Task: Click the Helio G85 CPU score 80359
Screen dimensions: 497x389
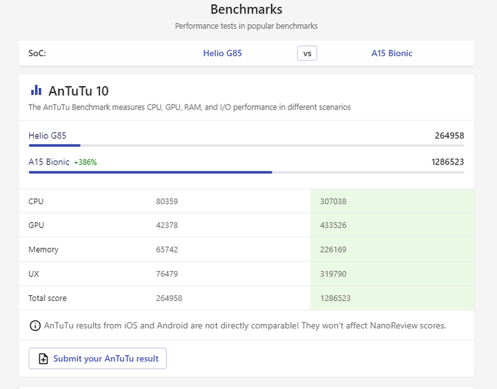Action: coord(167,202)
